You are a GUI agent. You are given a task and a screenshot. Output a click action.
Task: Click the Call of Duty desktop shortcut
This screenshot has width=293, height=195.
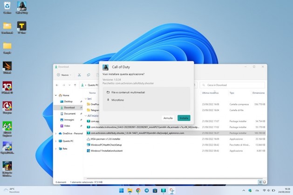pyautogui.click(x=22, y=7)
